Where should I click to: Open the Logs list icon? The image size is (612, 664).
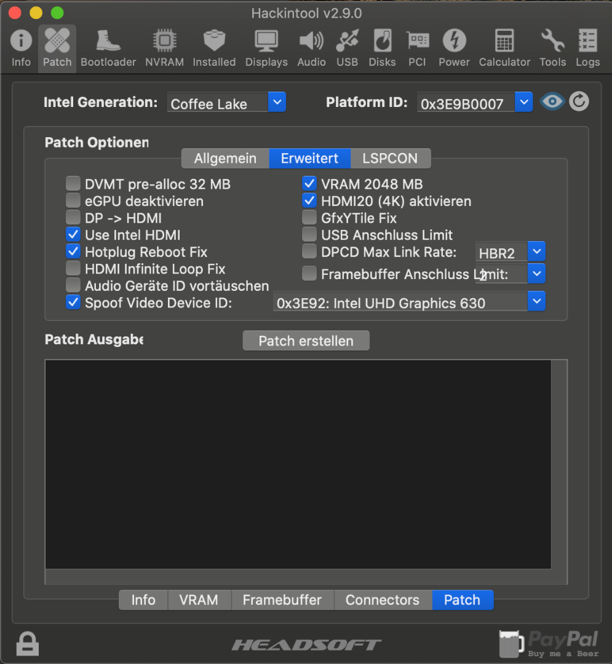click(x=587, y=47)
